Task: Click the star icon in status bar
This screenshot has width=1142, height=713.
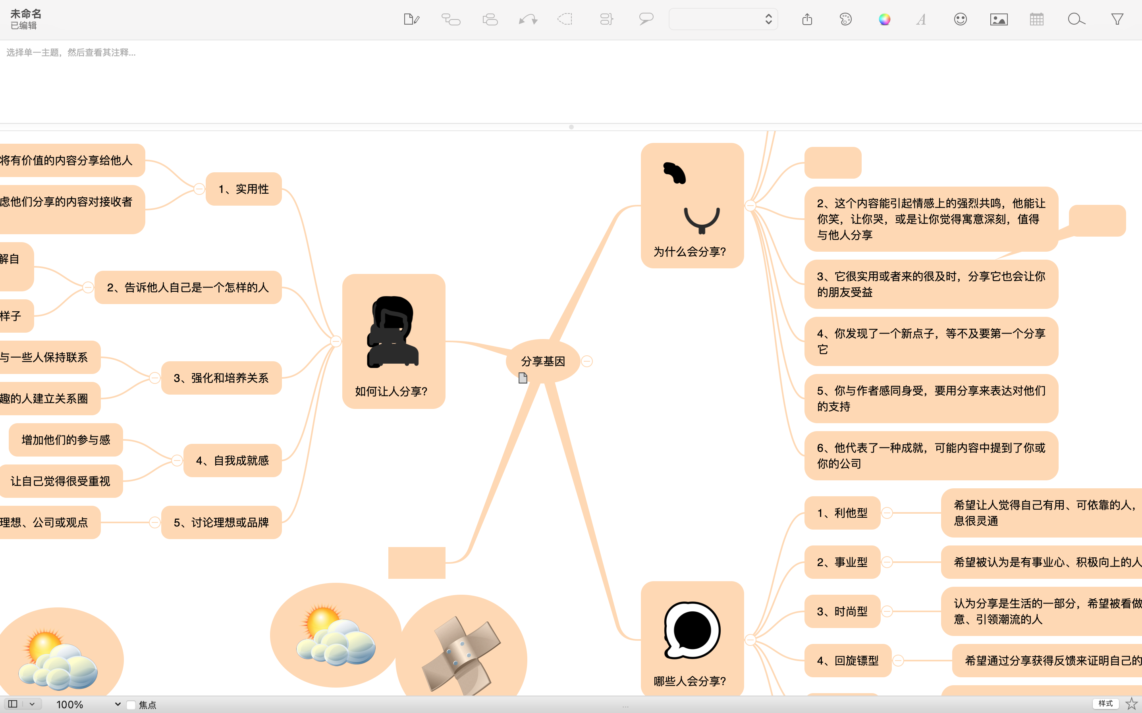Action: click(x=1131, y=703)
